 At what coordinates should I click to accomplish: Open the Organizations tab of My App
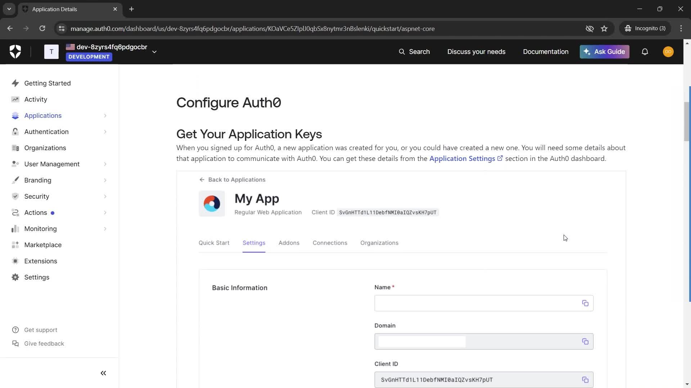[x=379, y=243]
